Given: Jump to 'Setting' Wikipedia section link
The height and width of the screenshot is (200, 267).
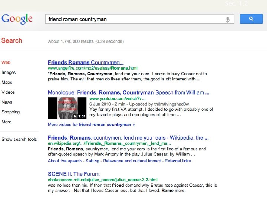Looking at the screenshot, I should [x=92, y=161].
